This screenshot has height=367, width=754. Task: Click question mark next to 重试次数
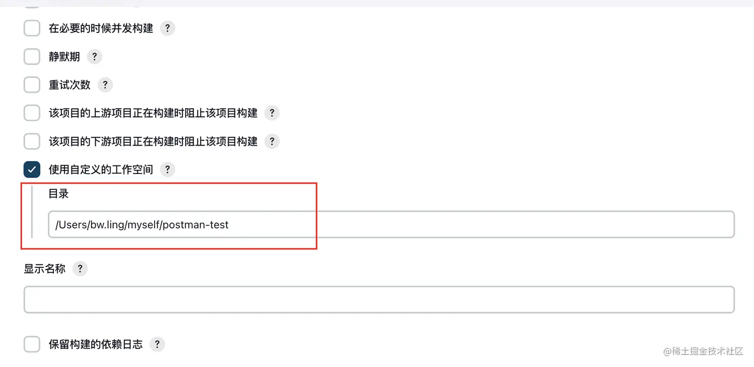click(105, 85)
